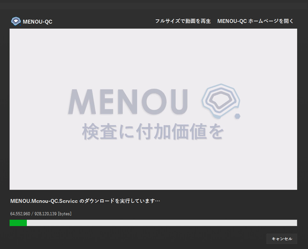Screen dimensions: 308x249
Task: Open フルサイズで動画を再生 link
Action: coord(183,21)
